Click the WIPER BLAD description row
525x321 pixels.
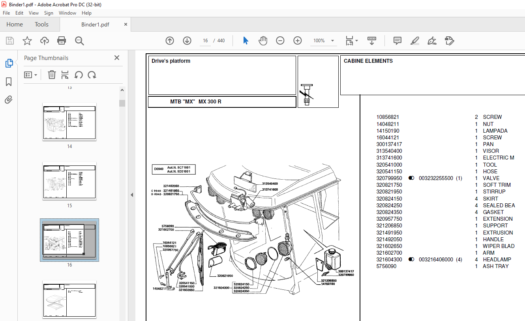(x=499, y=246)
